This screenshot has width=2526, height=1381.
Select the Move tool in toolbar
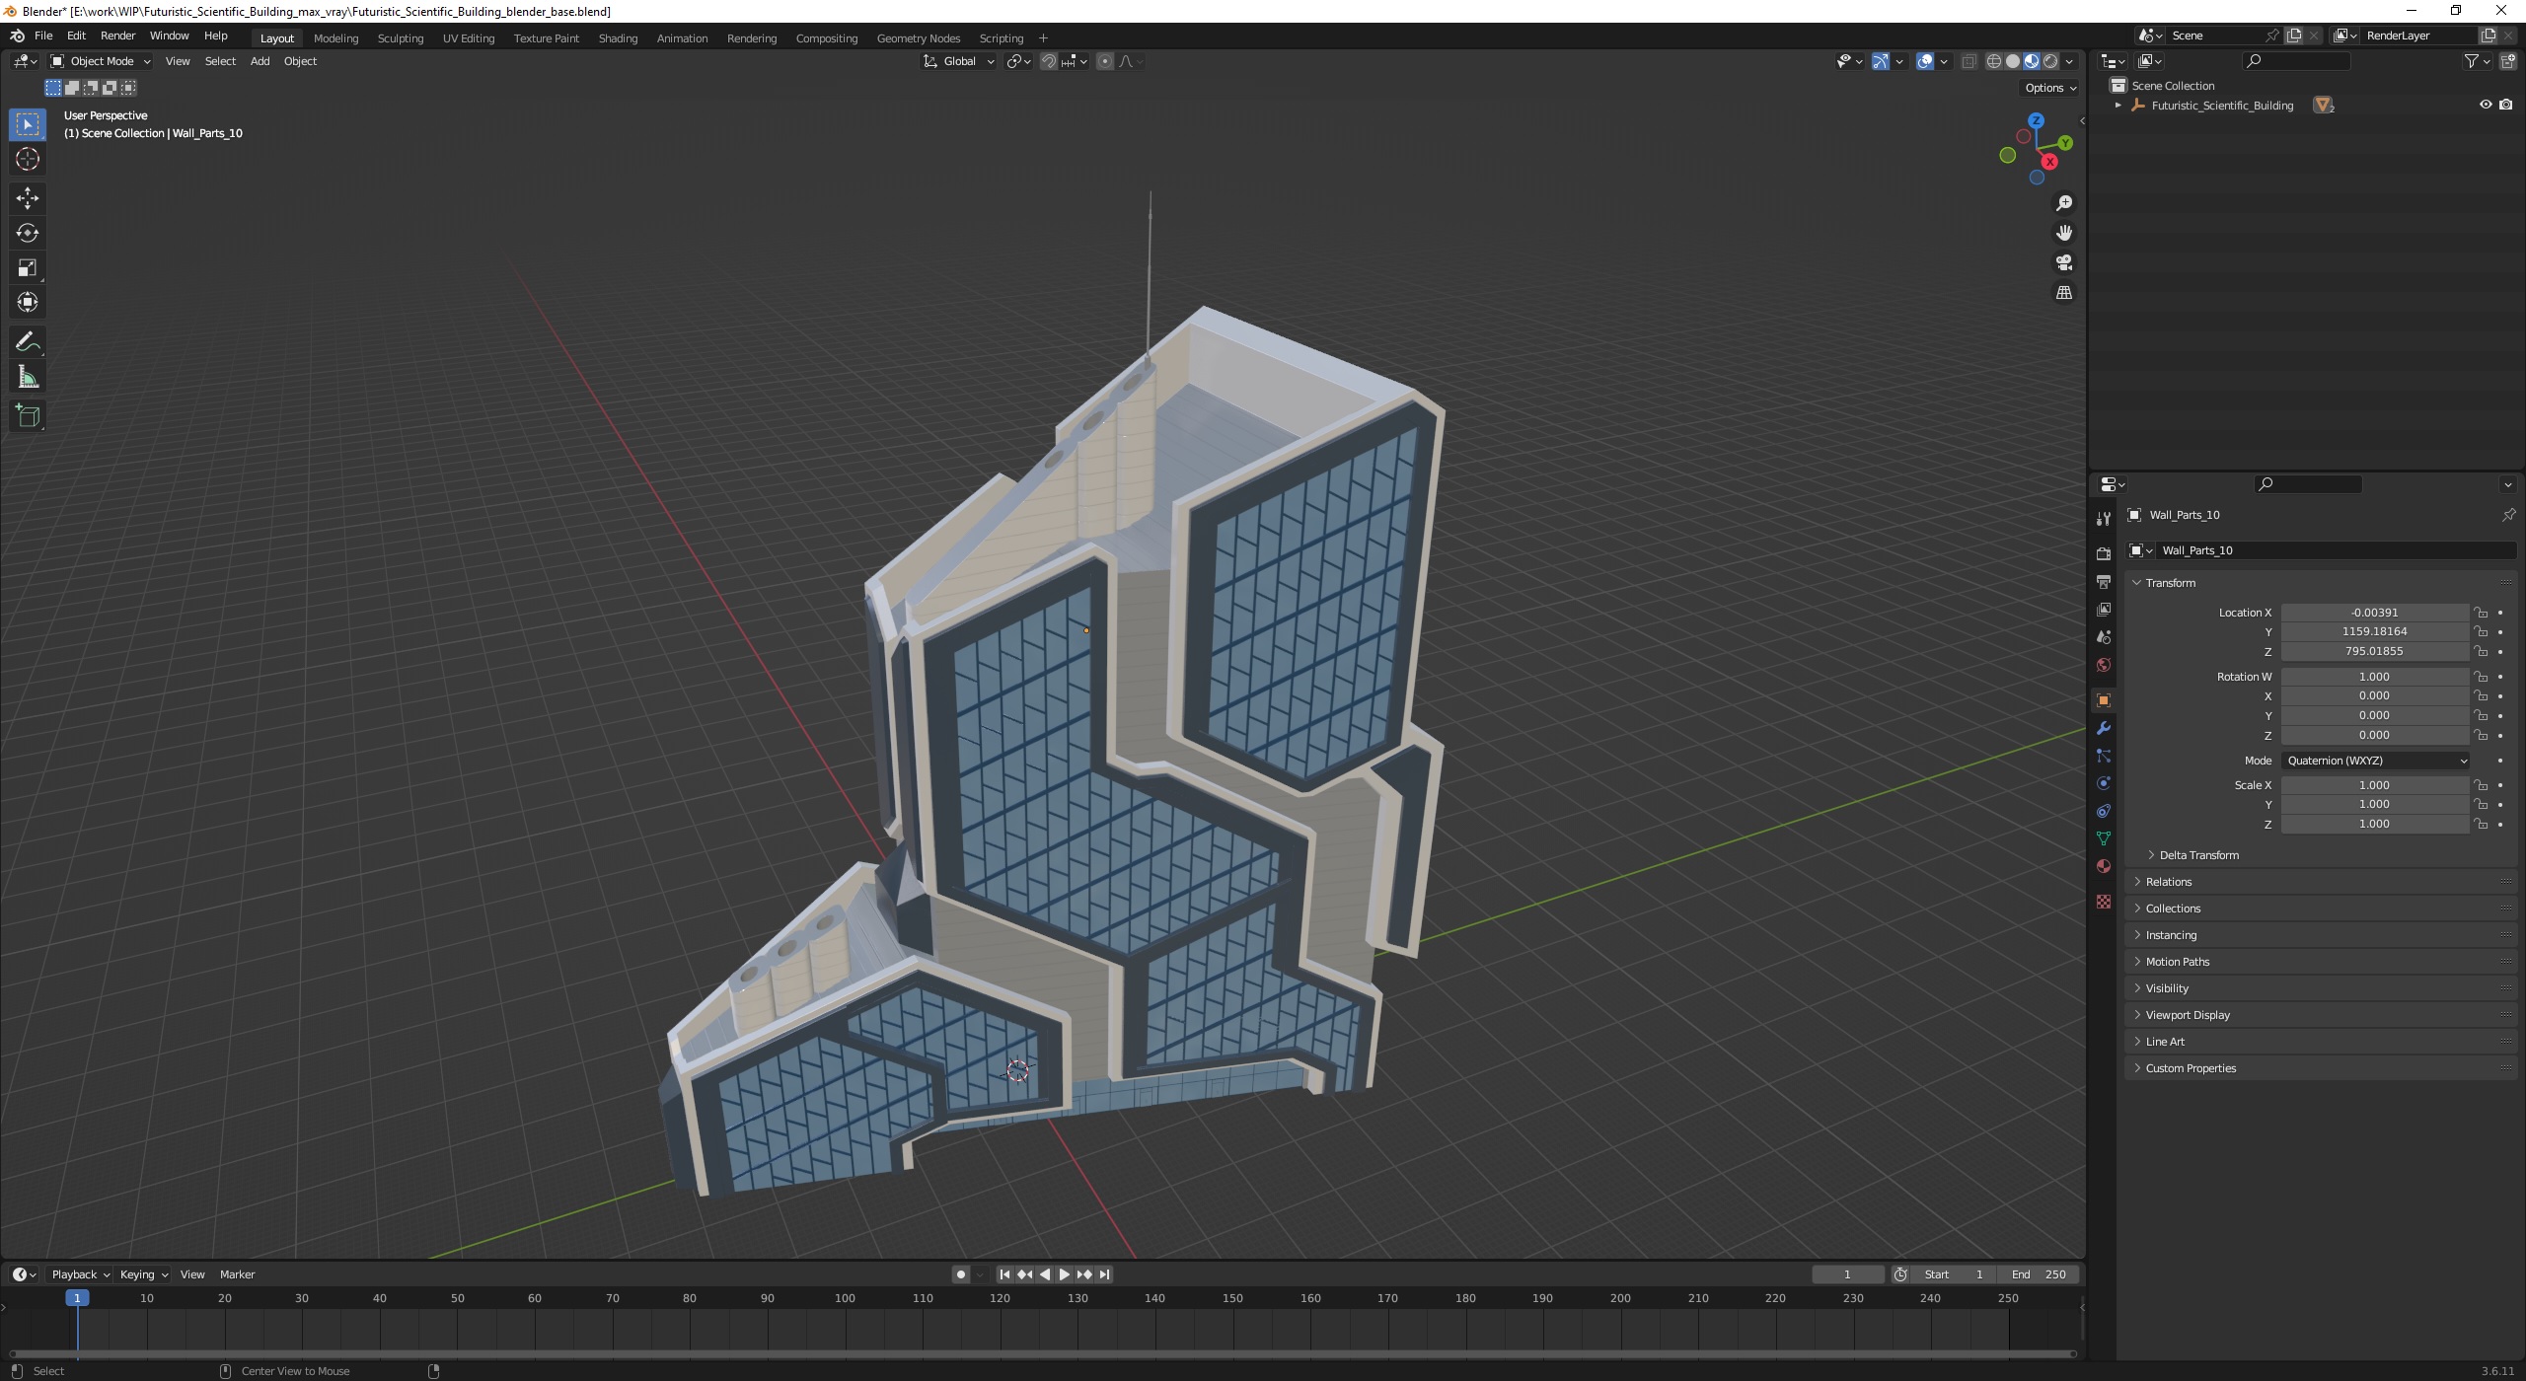click(24, 195)
